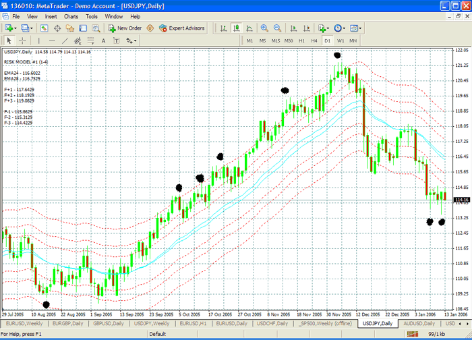Zoom in on the chart

(264, 28)
